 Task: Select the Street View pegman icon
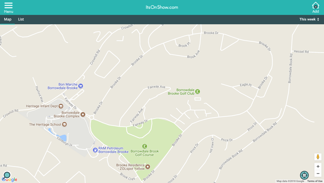click(x=318, y=157)
